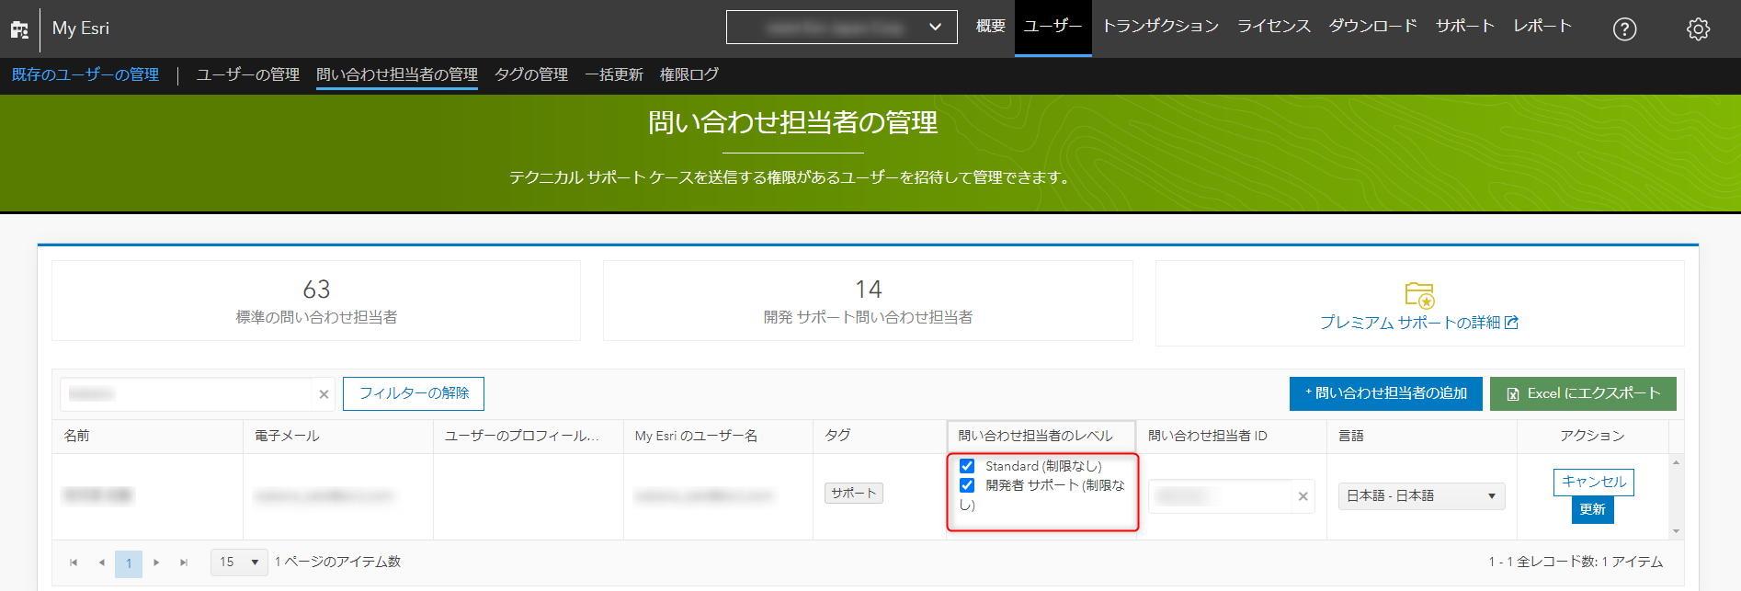Switch to the サポート top tab
The width and height of the screenshot is (1741, 591).
click(x=1465, y=27)
